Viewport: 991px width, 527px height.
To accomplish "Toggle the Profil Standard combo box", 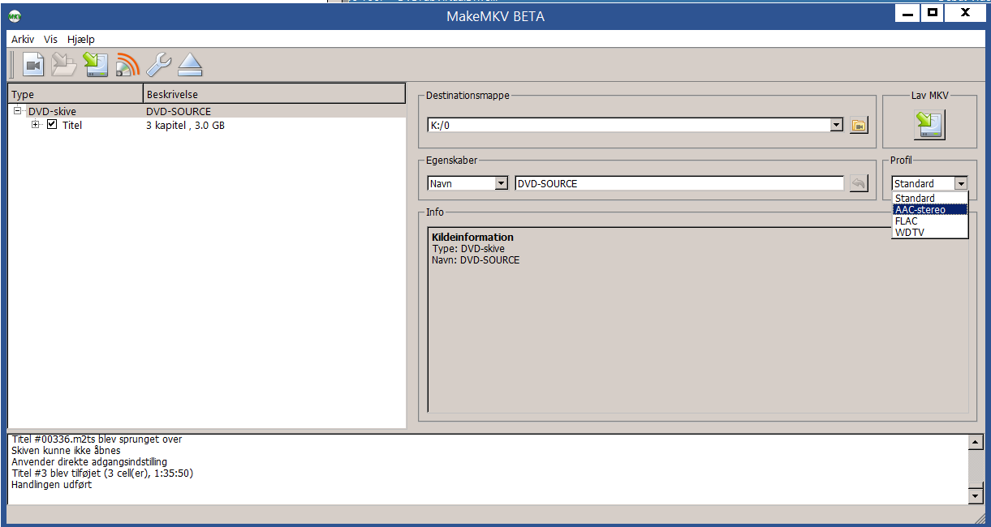I will pos(929,183).
